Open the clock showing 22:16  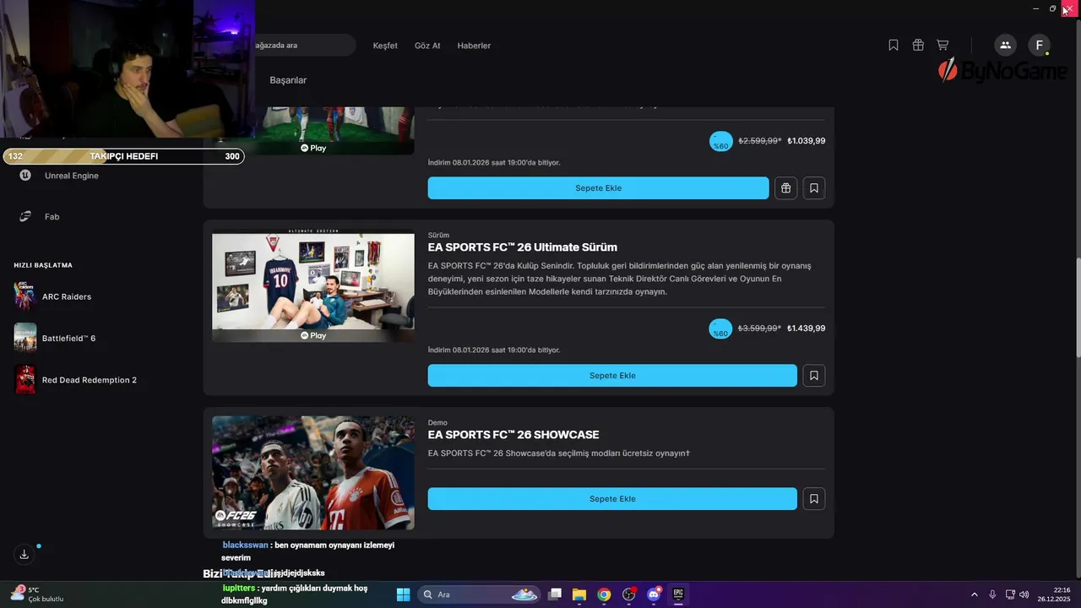pyautogui.click(x=1055, y=594)
